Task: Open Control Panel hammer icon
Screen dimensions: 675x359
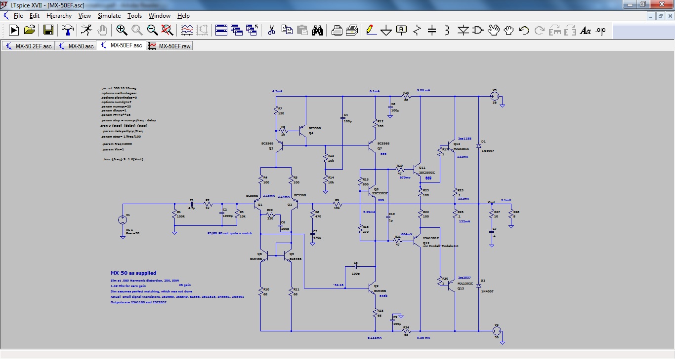Action: coord(67,30)
